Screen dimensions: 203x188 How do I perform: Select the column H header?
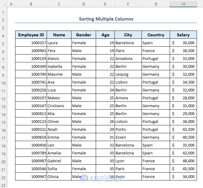pos(183,4)
